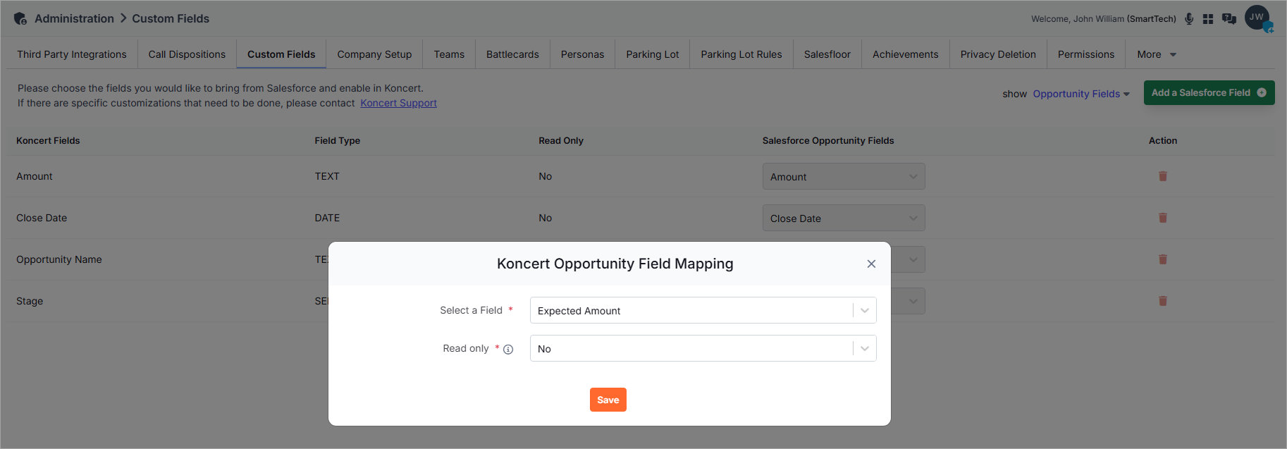Expand the Amount Salesforce field dropdown
Screen dimensions: 1287x449
click(x=844, y=176)
